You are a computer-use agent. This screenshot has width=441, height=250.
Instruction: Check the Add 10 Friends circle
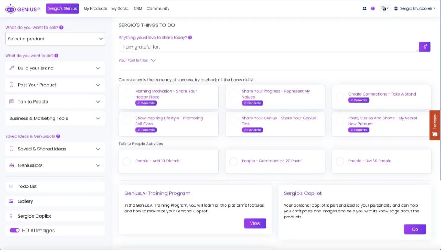(x=127, y=161)
